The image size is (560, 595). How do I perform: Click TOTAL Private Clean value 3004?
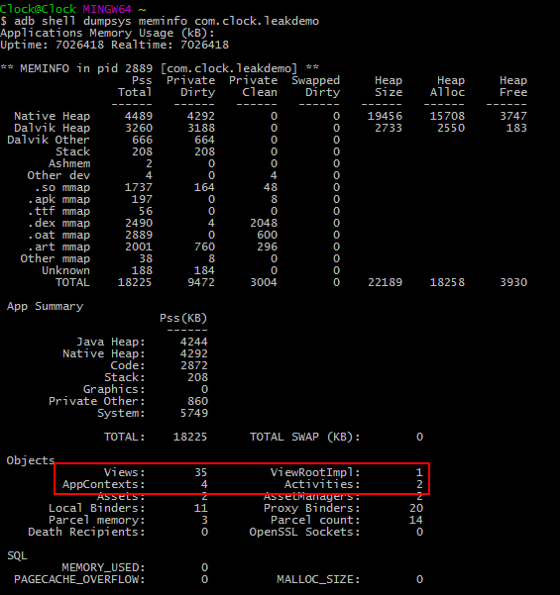click(264, 282)
